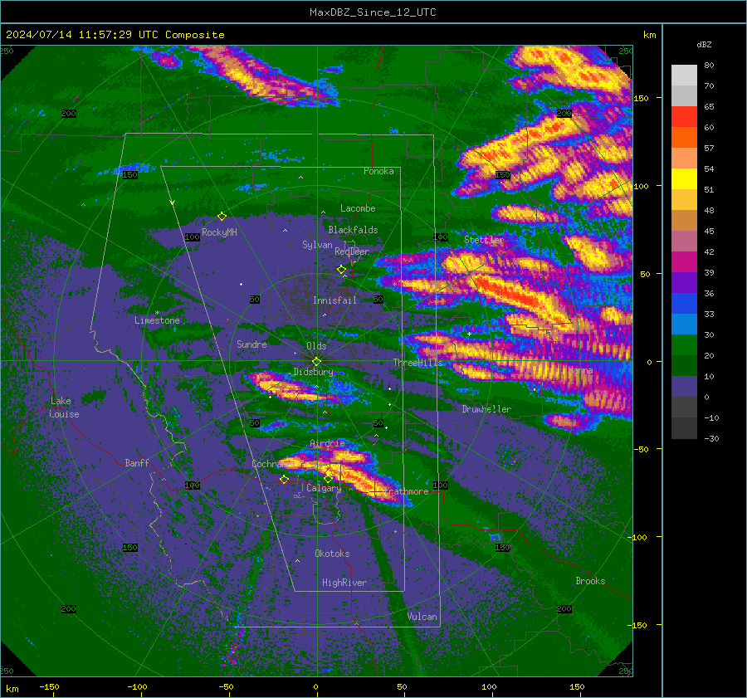This screenshot has height=698, width=747.
Task: Click the -100 tick label on bottom km axis
Action: pos(137,686)
